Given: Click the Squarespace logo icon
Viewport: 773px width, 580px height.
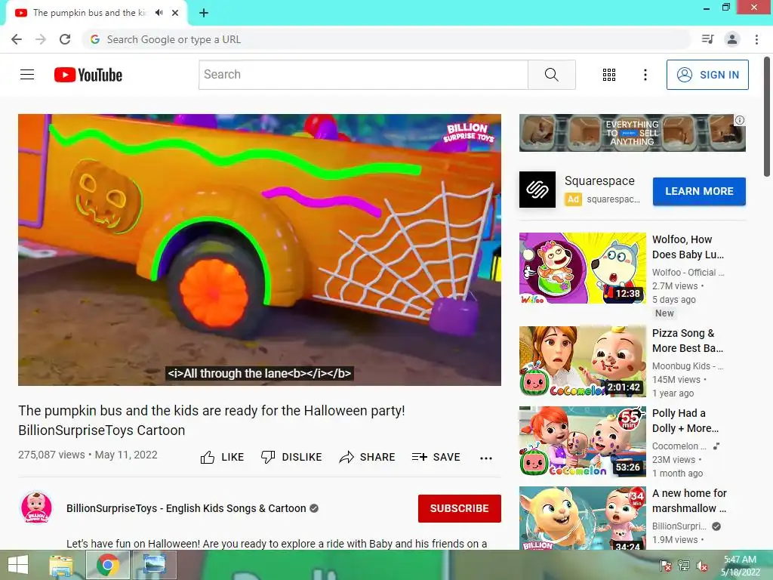Looking at the screenshot, I should [537, 190].
